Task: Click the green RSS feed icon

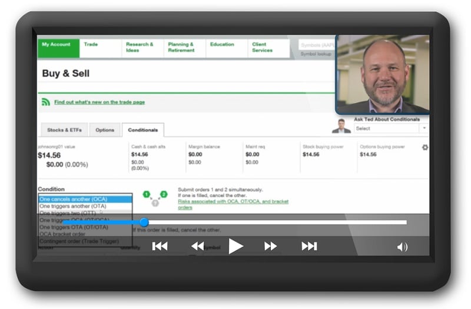Action: pos(46,102)
